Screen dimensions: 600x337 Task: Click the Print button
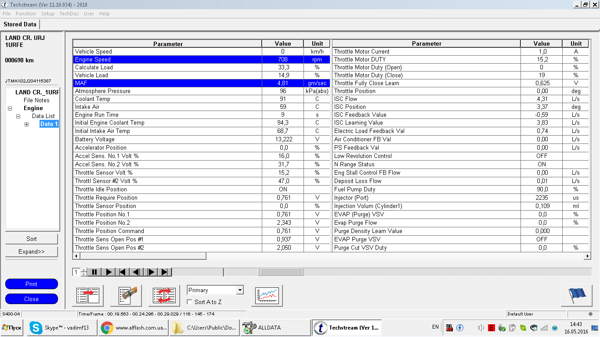point(31,284)
